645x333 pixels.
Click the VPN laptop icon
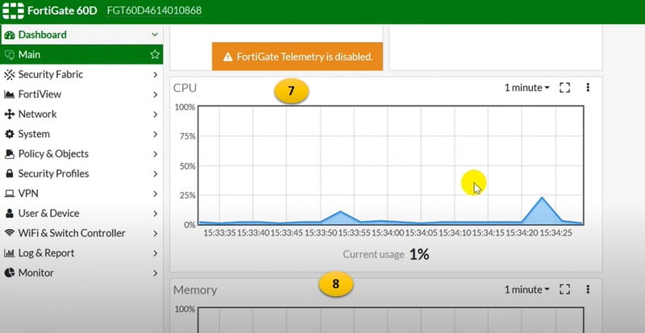pos(10,194)
